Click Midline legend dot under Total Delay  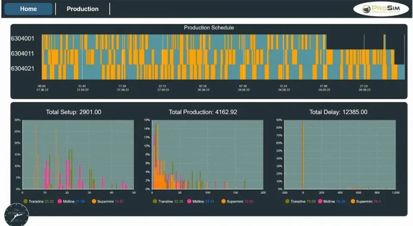coord(320,201)
